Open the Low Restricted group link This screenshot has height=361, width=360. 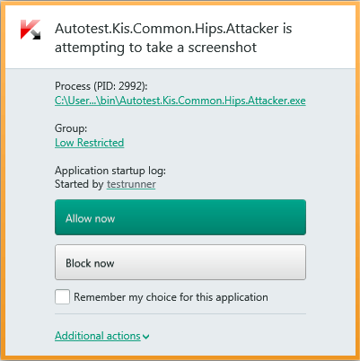pyautogui.click(x=89, y=143)
